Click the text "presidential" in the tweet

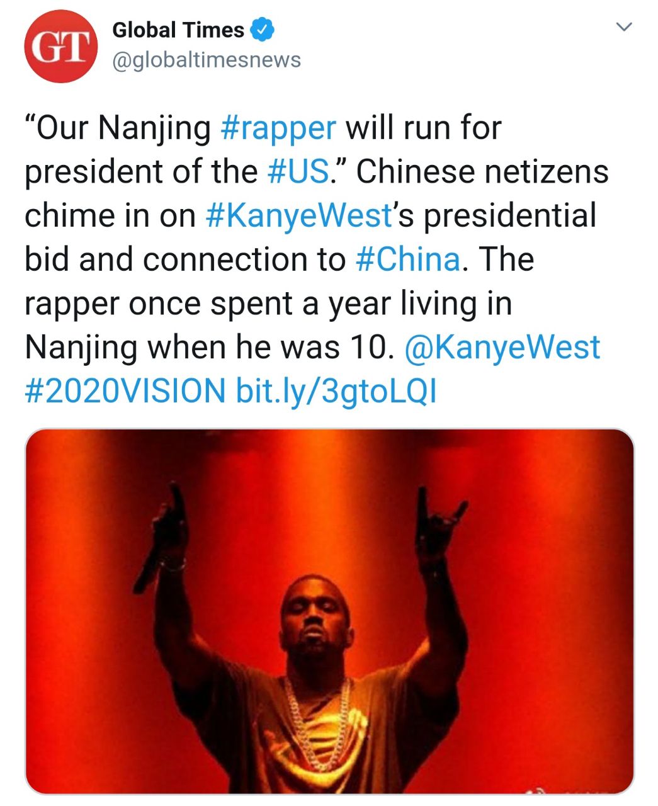coord(509,215)
